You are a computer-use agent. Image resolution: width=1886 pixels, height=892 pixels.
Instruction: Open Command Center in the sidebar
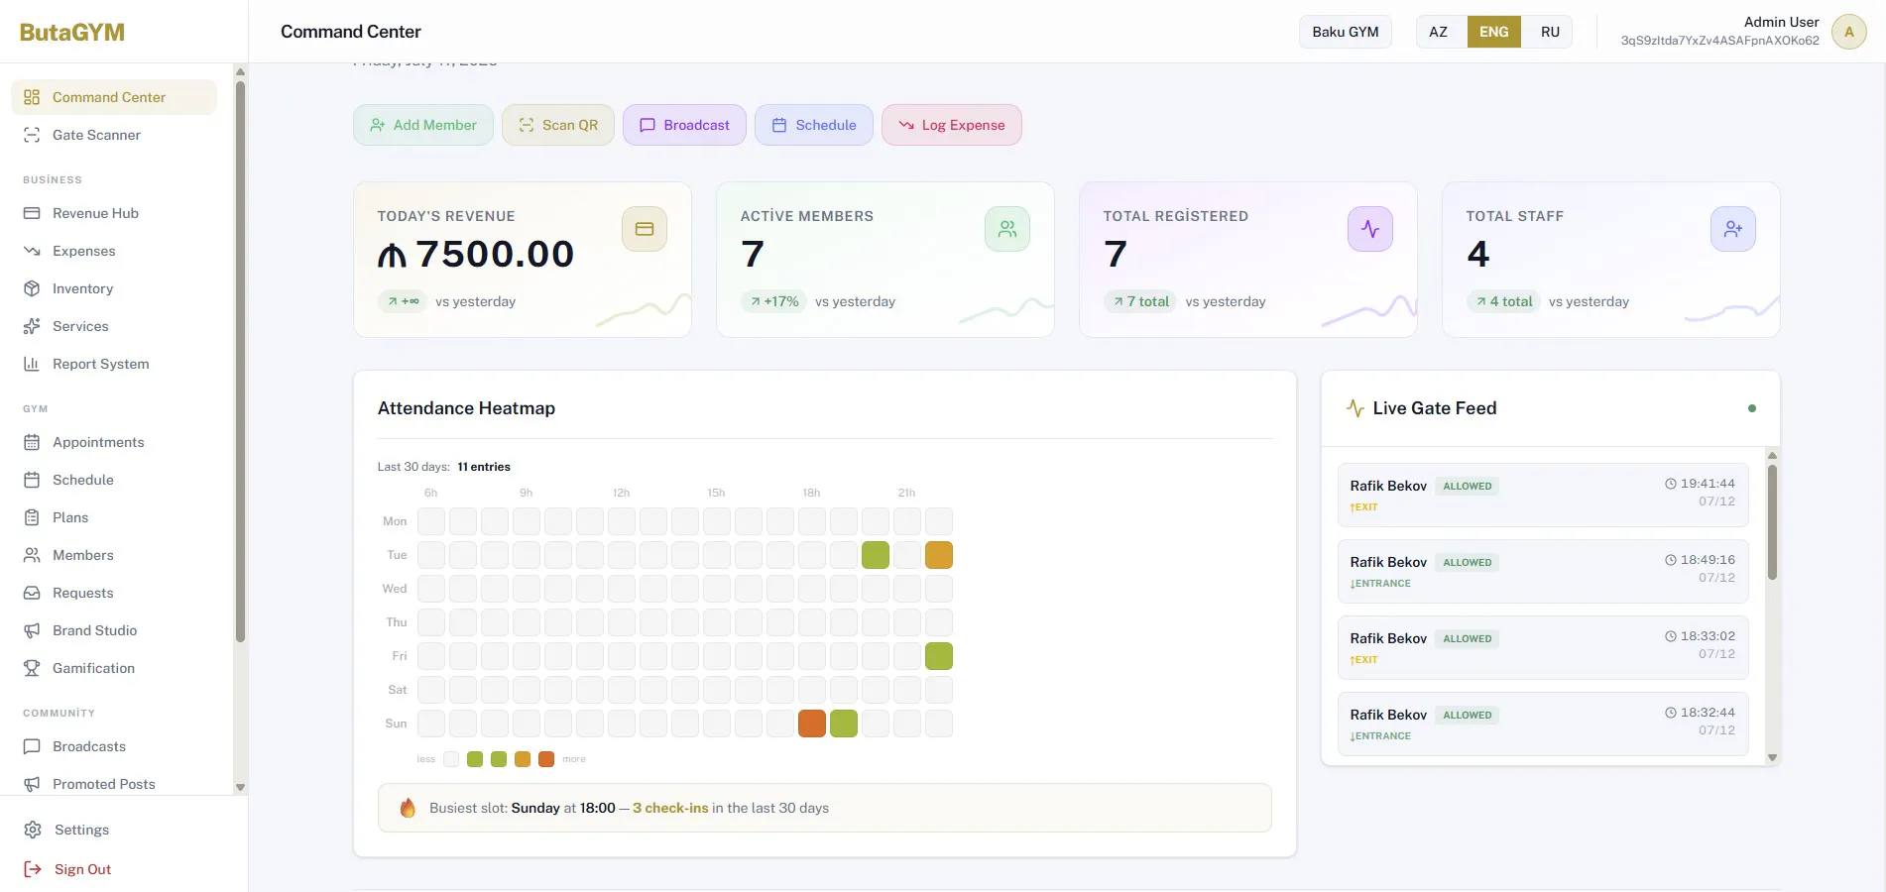114,97
